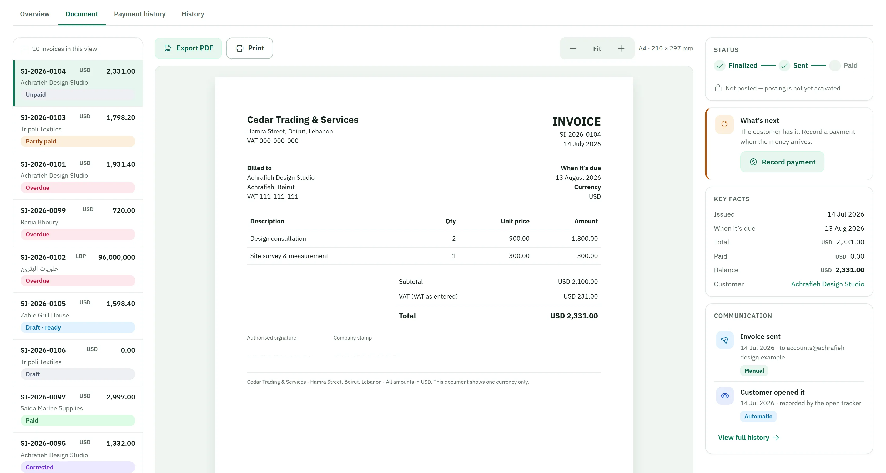This screenshot has width=886, height=473.
Task: Open View full history link
Action: (748, 438)
